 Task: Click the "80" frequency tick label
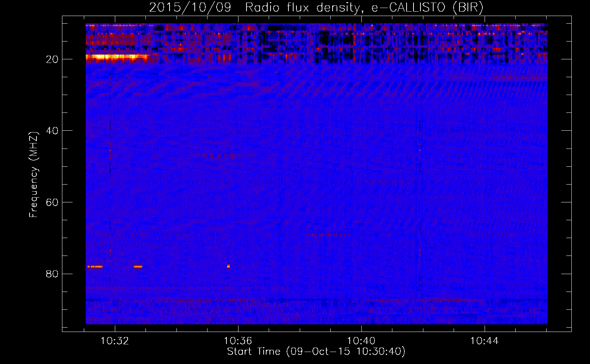tap(53, 274)
